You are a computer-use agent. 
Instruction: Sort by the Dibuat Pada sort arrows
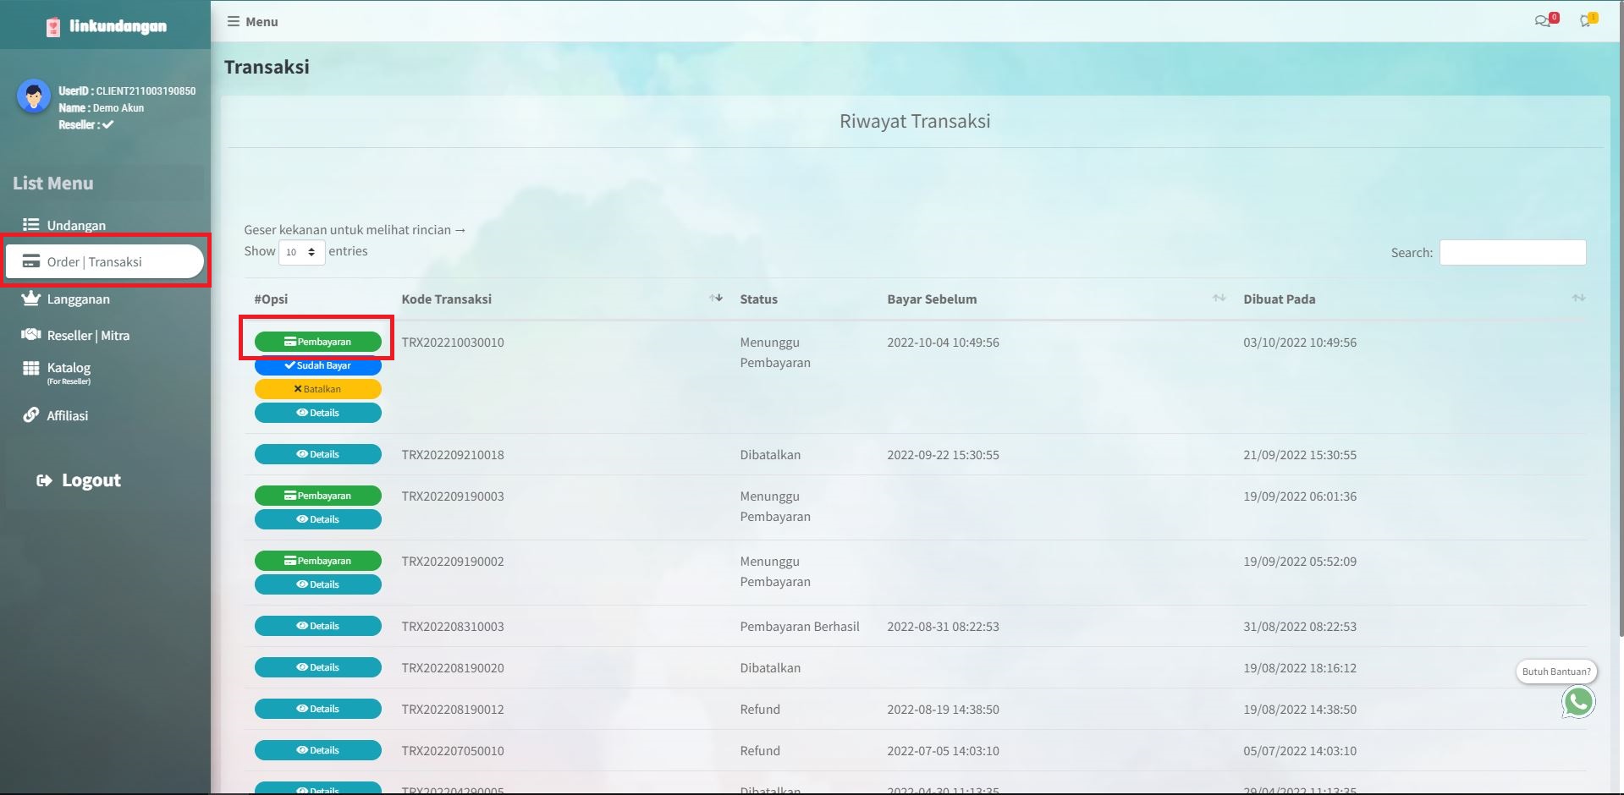pyautogui.click(x=1578, y=298)
